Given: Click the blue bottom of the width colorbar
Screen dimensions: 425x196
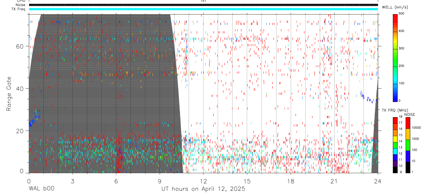Looking at the screenshot, I should (x=395, y=97).
